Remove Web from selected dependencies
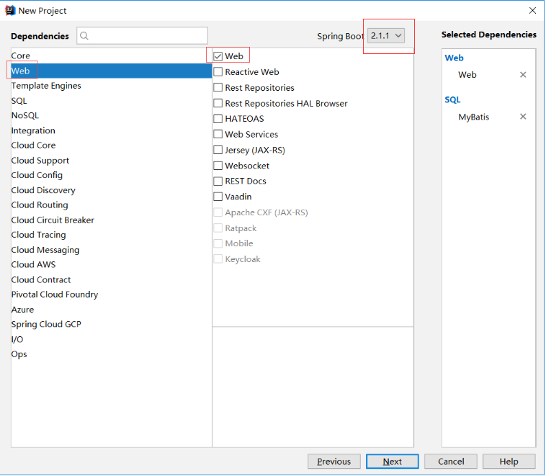This screenshot has width=546, height=476. 523,74
